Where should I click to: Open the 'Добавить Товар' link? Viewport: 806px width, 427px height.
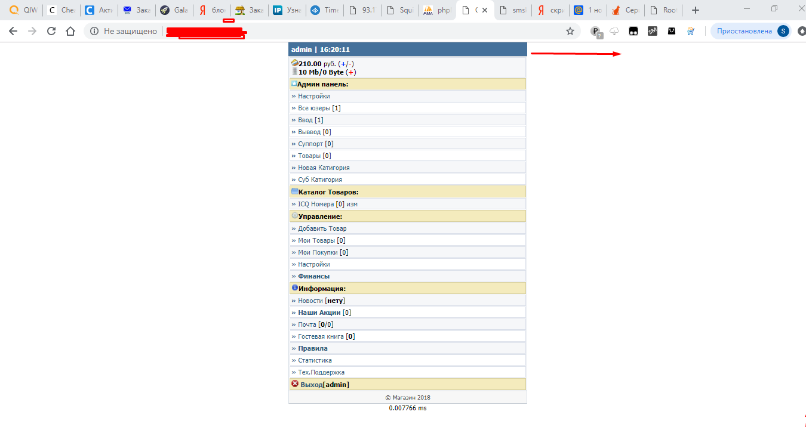coord(322,228)
